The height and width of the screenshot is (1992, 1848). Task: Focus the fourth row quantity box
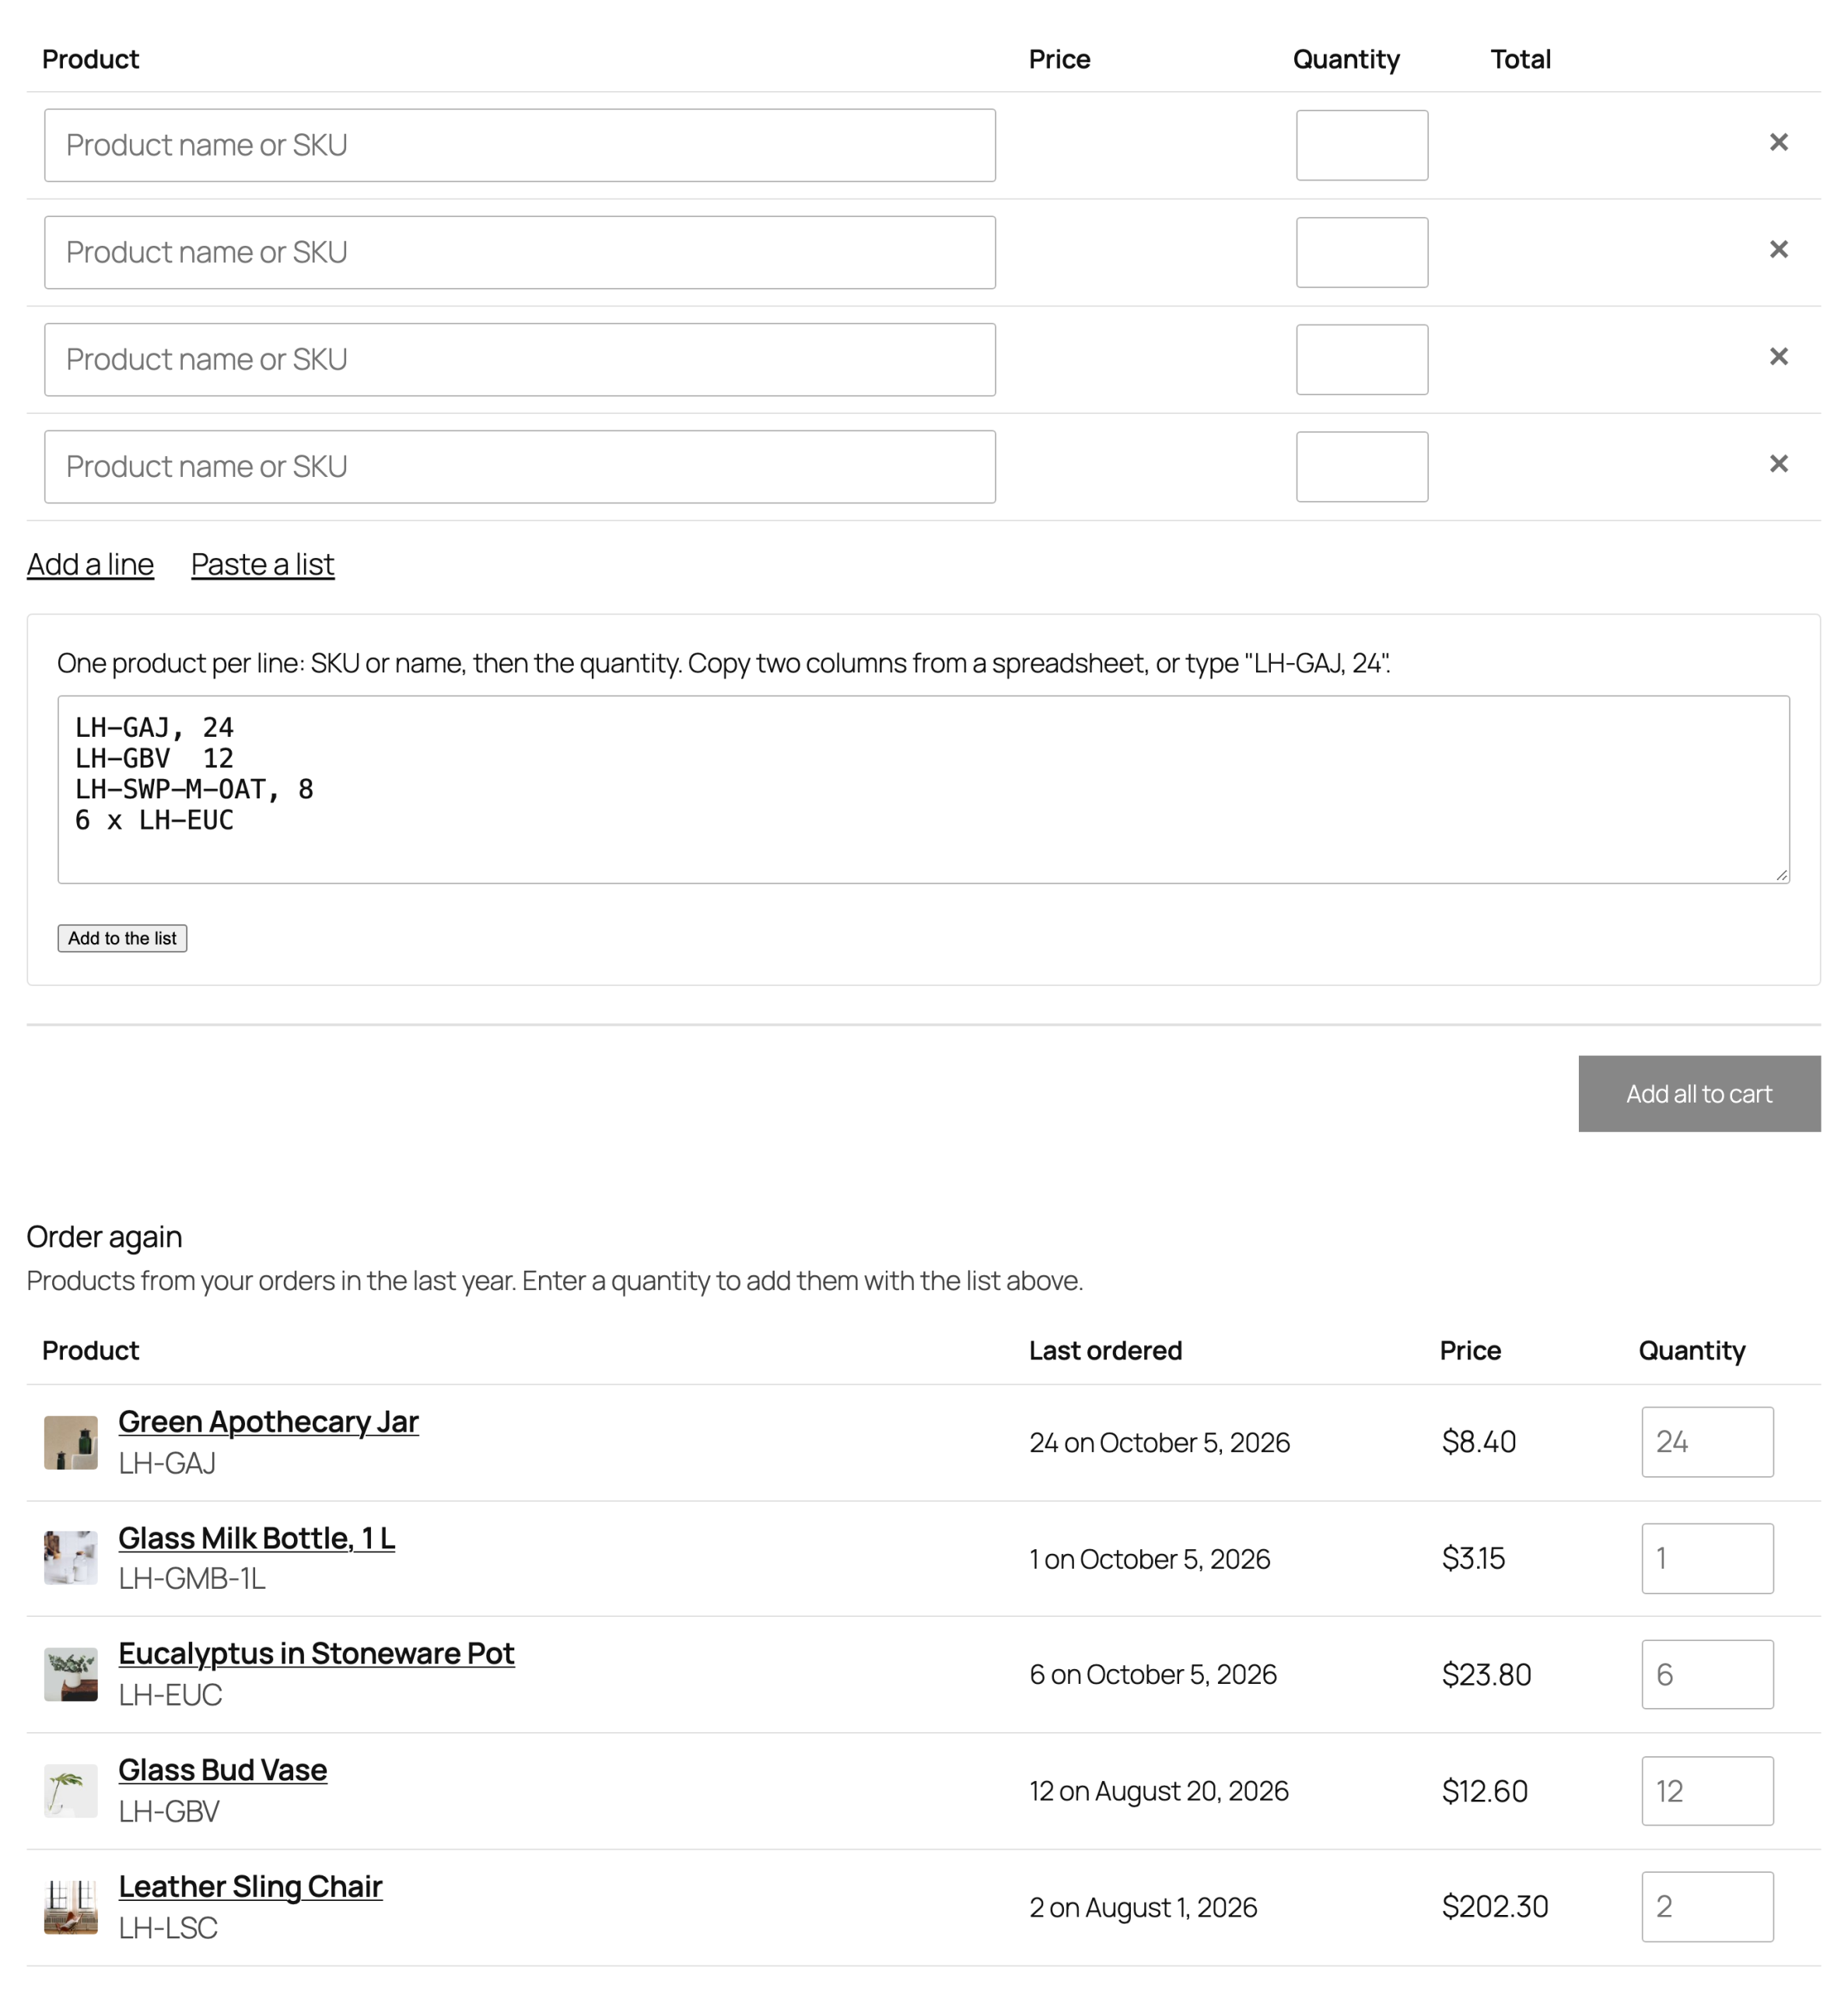1362,466
